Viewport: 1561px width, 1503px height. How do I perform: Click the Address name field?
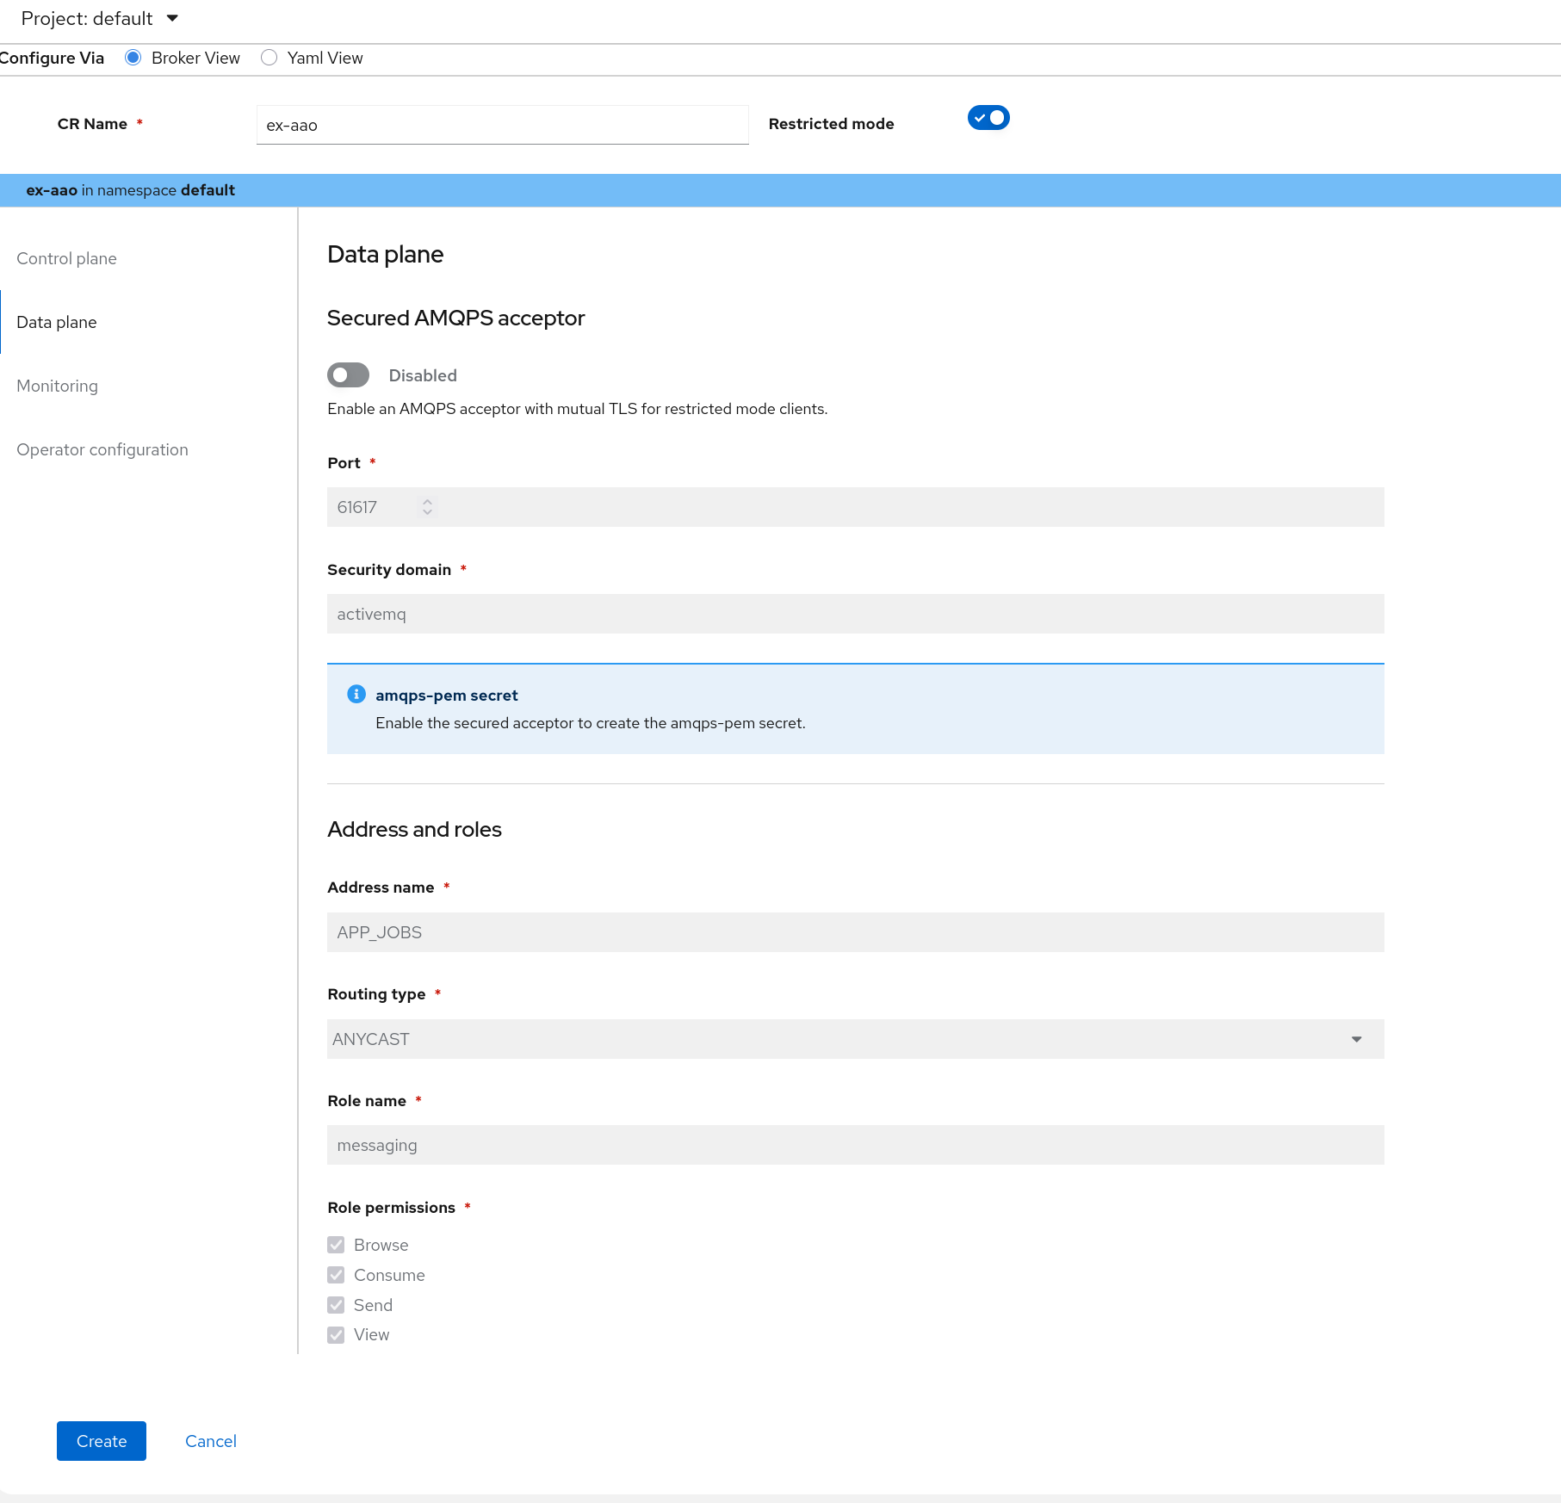[854, 932]
